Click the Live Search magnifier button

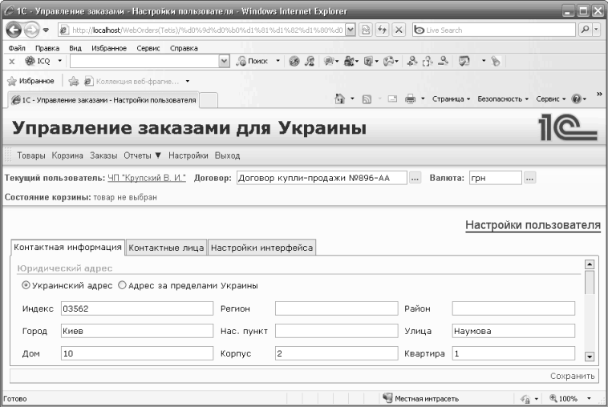click(585, 30)
